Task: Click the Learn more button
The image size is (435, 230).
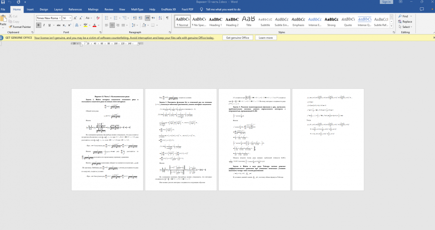Action: pos(266,38)
